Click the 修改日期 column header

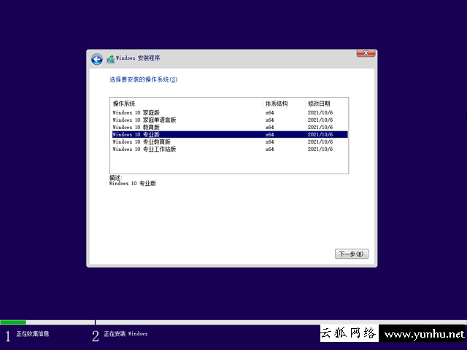click(326, 104)
